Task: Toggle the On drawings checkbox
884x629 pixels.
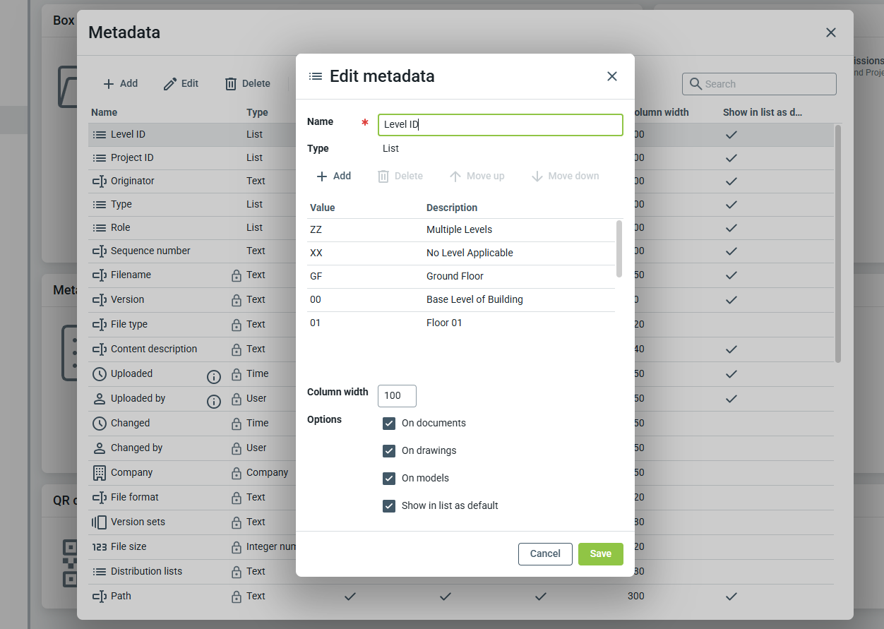Action: click(x=389, y=451)
